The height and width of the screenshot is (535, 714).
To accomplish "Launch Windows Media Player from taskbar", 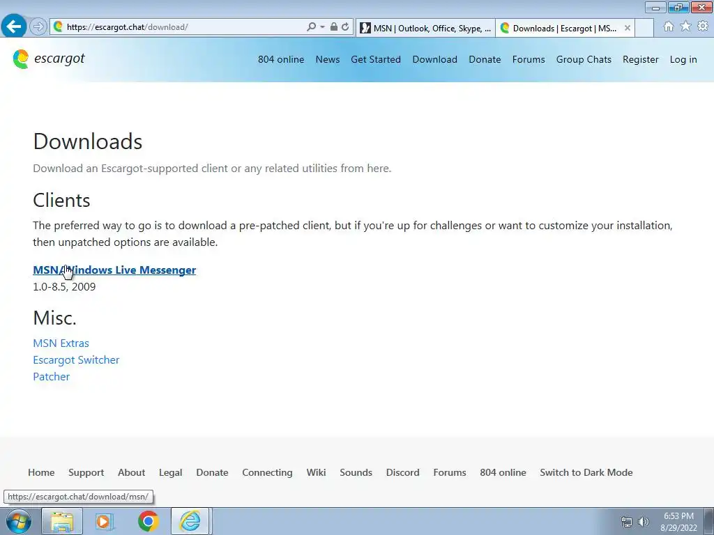I will coord(105,521).
